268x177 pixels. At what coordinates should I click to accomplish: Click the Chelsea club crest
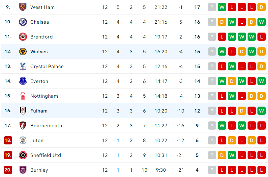coord(23,22)
